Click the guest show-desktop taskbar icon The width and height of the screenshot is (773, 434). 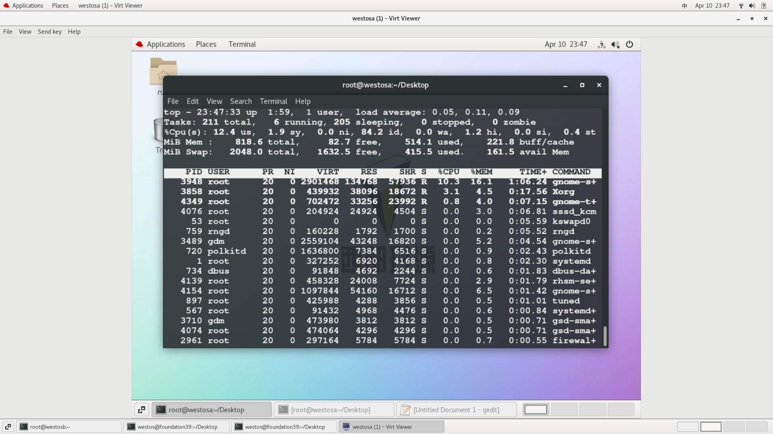point(142,409)
